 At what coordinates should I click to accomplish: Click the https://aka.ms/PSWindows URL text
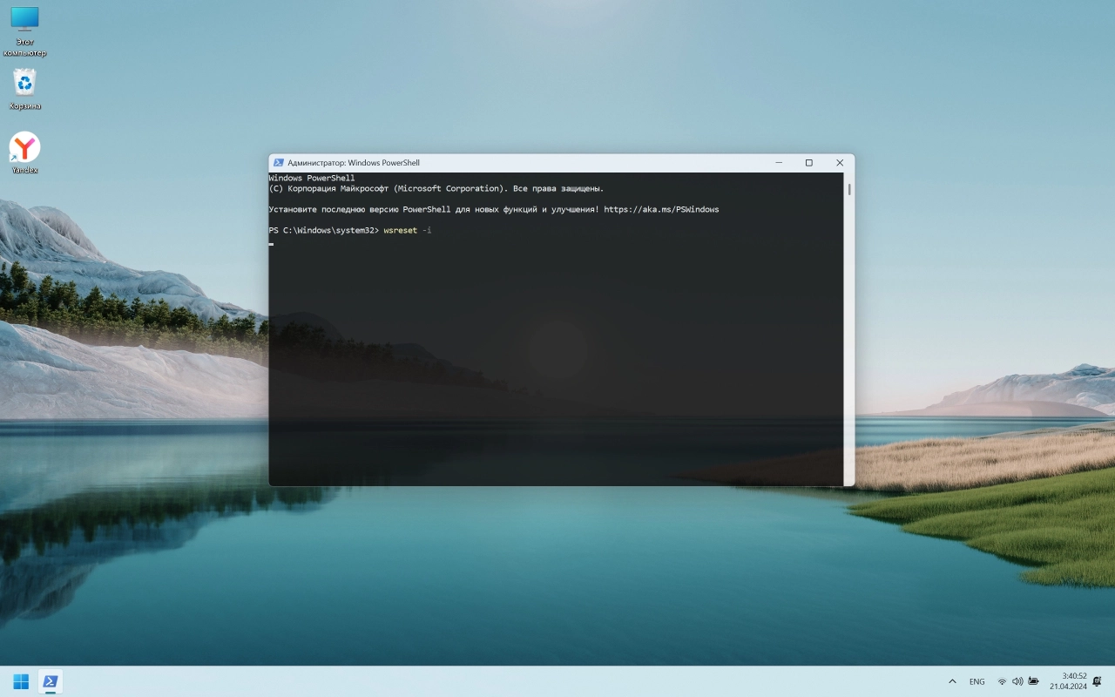tap(661, 209)
